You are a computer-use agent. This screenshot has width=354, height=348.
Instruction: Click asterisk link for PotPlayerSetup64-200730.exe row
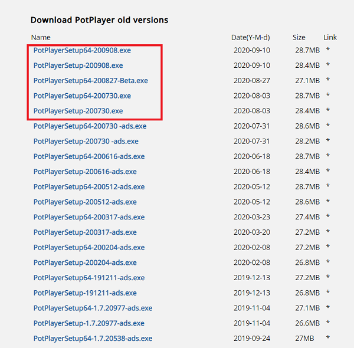click(x=328, y=95)
